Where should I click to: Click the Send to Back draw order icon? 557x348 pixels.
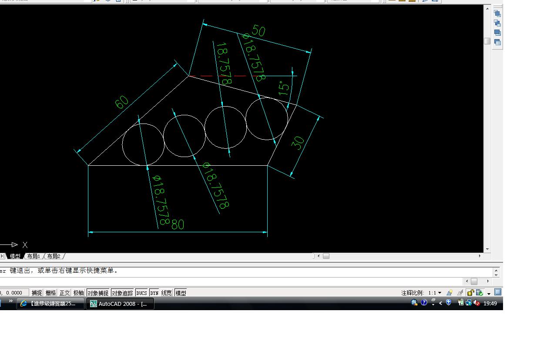coord(497,23)
